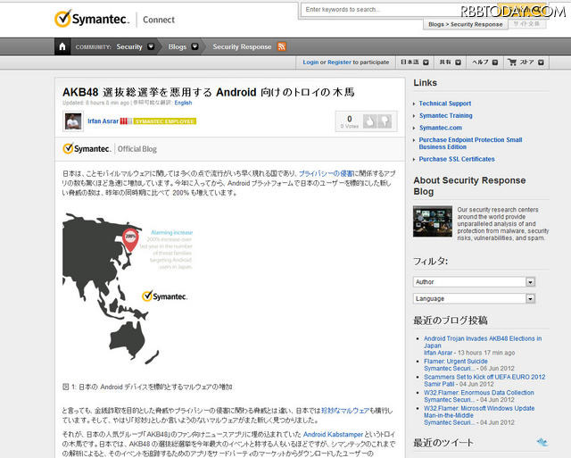
Task: Open W32.Flamer: Enormous Data Collection post
Action: pos(479,393)
